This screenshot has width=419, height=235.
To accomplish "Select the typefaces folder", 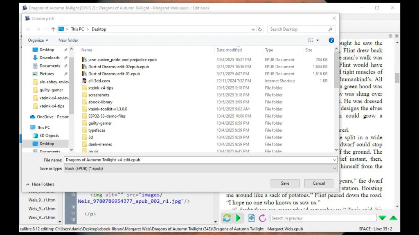I will coord(97,130).
